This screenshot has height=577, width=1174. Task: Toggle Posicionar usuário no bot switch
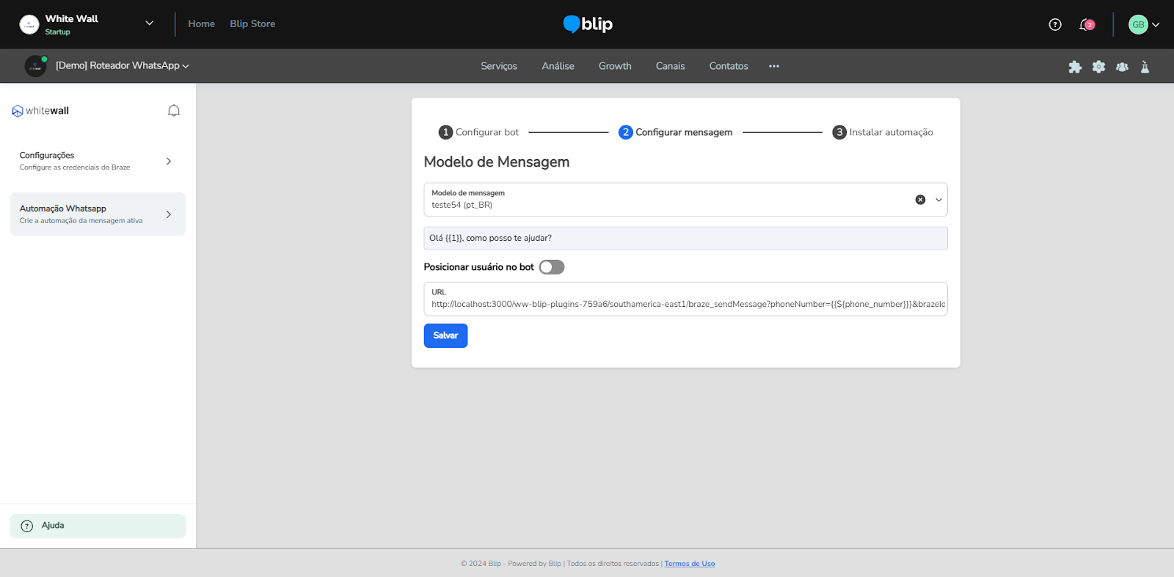[552, 267]
